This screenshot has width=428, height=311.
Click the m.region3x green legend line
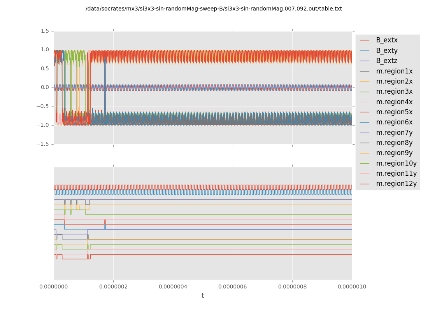point(365,92)
